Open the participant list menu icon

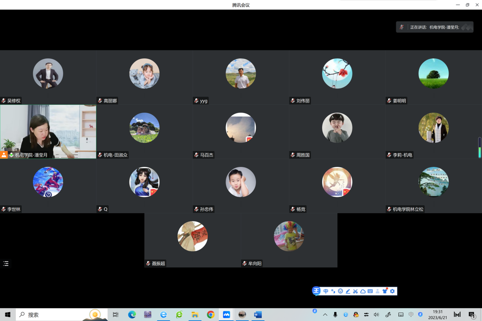pyautogui.click(x=6, y=263)
